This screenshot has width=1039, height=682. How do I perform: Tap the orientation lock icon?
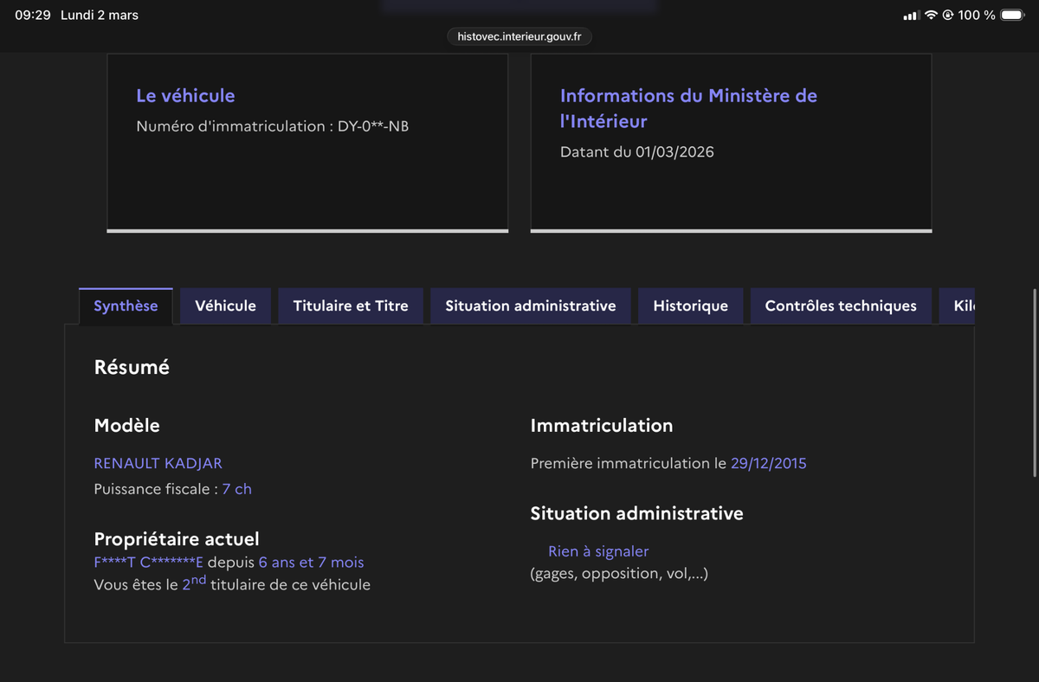click(948, 16)
